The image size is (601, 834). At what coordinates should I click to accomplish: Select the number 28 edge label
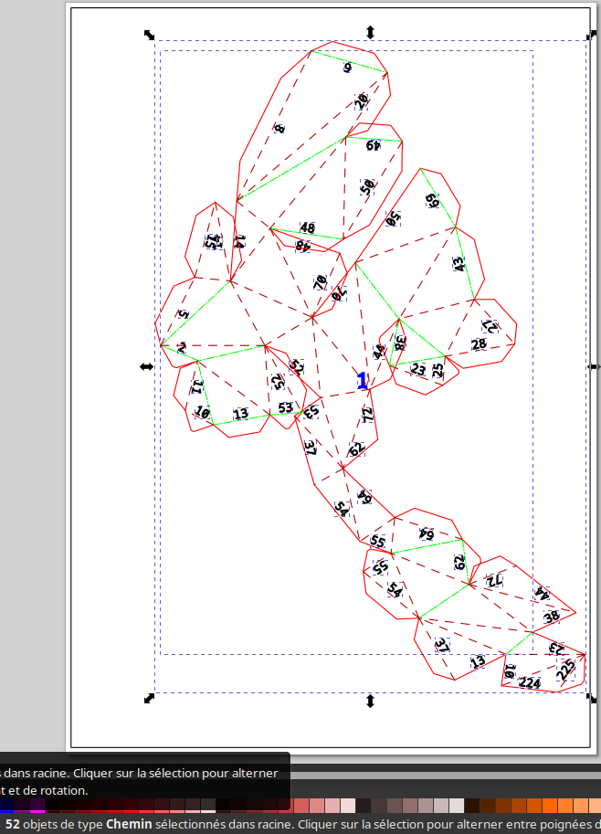[479, 344]
